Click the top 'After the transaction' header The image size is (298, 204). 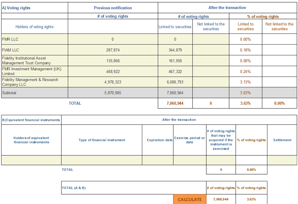coord(227,7)
